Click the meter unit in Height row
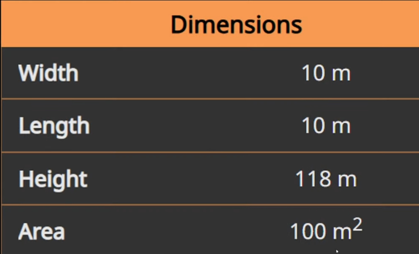 click(347, 180)
